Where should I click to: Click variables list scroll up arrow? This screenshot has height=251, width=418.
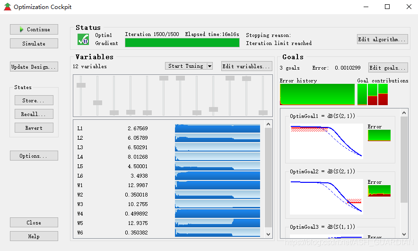pos(269,124)
